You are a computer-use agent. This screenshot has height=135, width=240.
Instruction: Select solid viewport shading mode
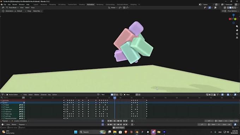(230, 8)
